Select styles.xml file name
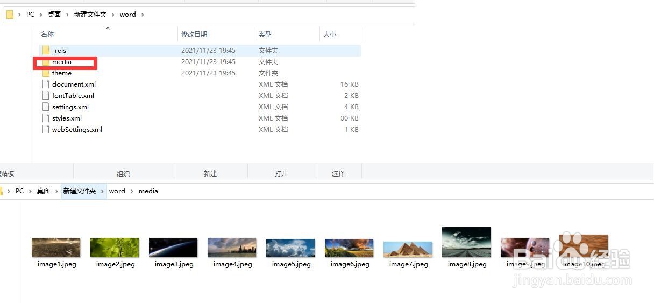This screenshot has height=303, width=668. point(67,118)
